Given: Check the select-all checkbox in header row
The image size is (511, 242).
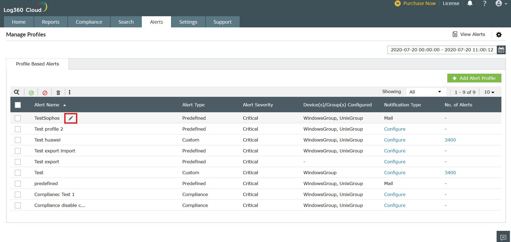Looking at the screenshot, I should tap(18, 105).
